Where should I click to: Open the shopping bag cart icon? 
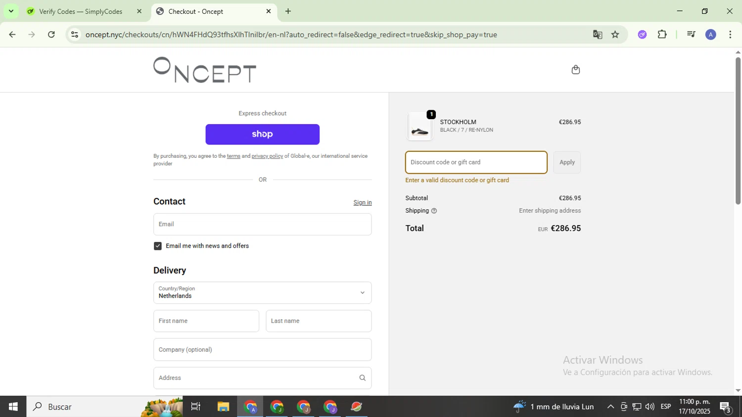click(575, 70)
